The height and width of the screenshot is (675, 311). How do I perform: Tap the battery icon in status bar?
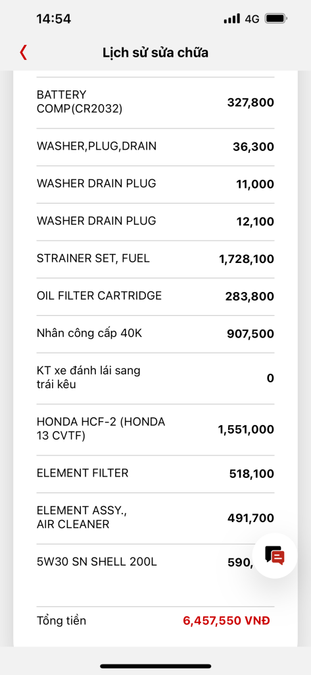tap(276, 18)
